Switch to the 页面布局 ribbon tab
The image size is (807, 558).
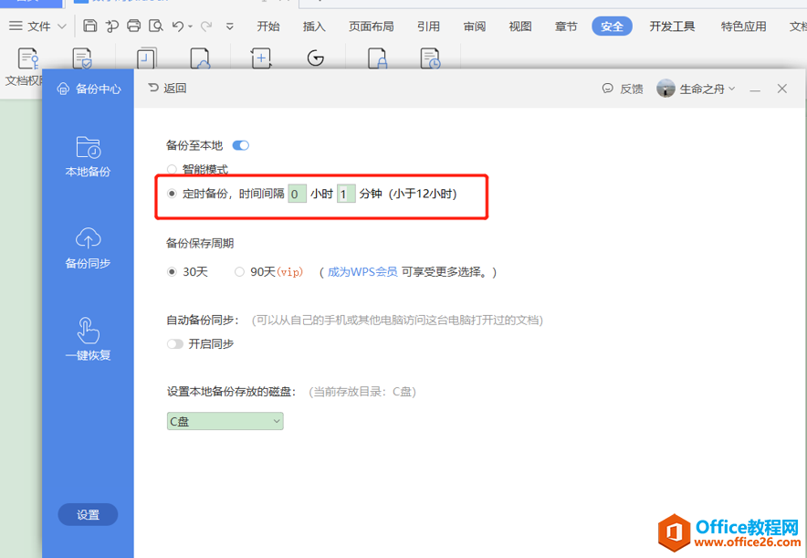pos(372,26)
